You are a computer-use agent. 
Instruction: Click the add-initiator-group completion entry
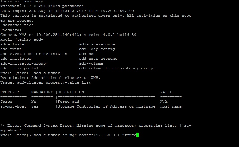(23, 63)
